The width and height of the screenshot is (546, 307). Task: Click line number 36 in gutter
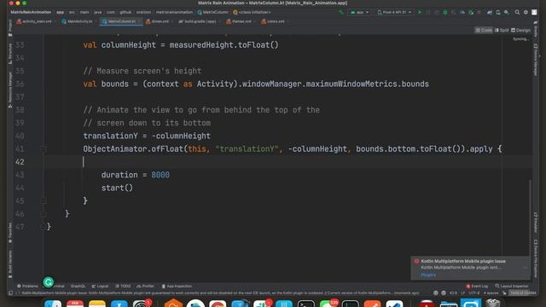click(20, 84)
